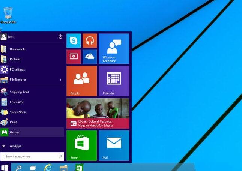The image size is (242, 171).
Task: Click the Windows Start button
Action: pos(5,168)
